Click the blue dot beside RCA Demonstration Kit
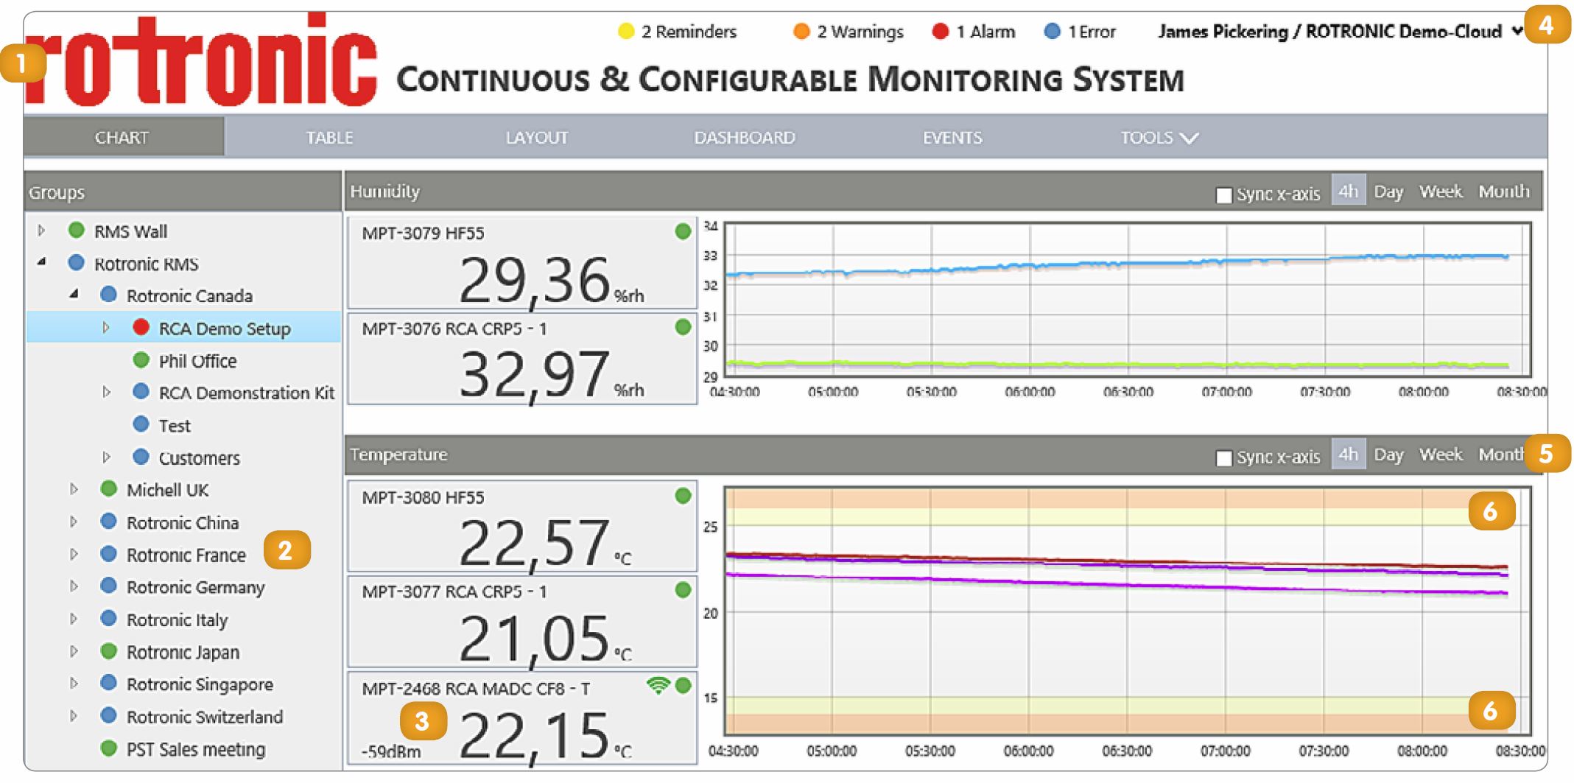Viewport: 1574px width, 783px height. pos(141,391)
